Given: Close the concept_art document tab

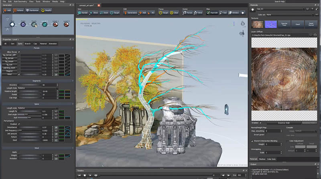Looking at the screenshot, I should (x=99, y=5).
